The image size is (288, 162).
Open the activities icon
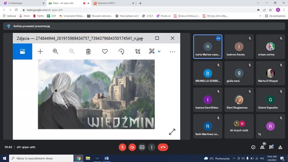[280, 147]
